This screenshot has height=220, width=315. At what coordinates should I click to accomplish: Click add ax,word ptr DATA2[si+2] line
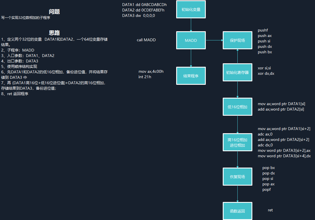283,140
